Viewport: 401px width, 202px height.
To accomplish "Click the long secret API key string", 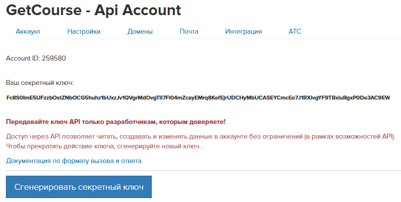I will [198, 98].
